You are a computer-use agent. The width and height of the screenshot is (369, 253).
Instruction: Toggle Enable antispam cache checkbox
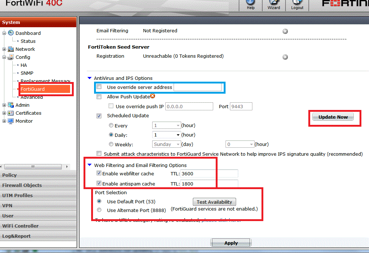[99, 183]
